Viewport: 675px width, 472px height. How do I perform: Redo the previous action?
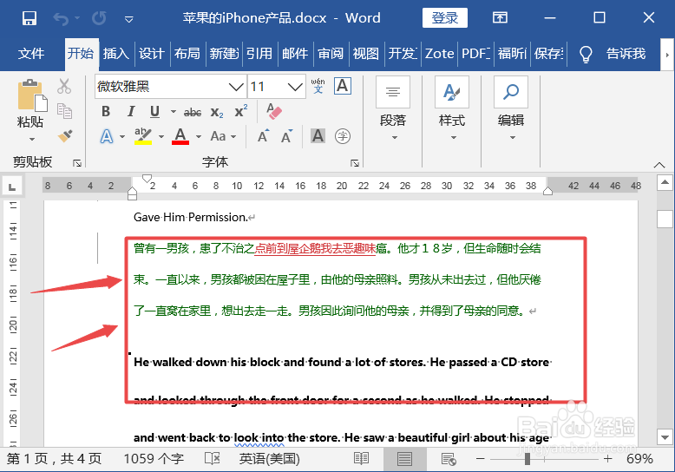coord(99,18)
